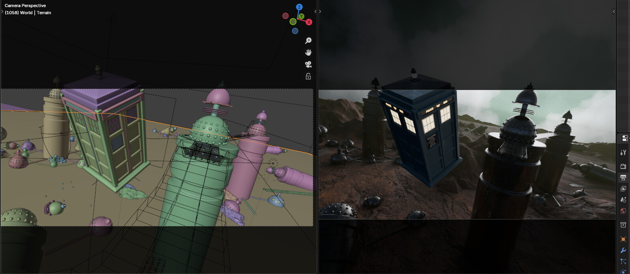The image size is (630, 274).
Task: Click the dim red negative X gizmo circle
Action: pyautogui.click(x=285, y=16)
